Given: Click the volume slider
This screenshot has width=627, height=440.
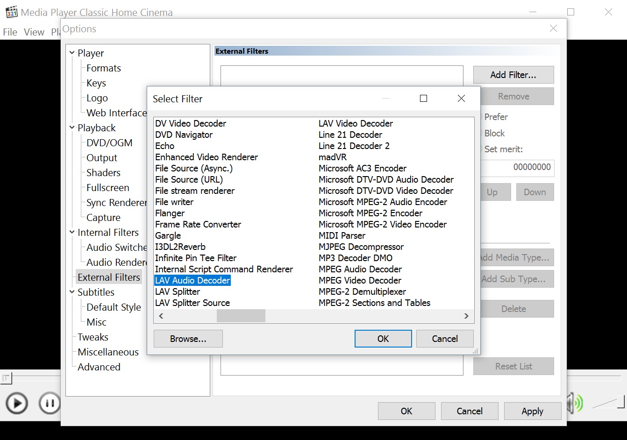Looking at the screenshot, I should [x=608, y=402].
